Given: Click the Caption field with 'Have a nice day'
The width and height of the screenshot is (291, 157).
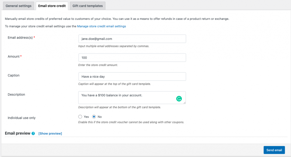Looking at the screenshot, I should point(132,77).
